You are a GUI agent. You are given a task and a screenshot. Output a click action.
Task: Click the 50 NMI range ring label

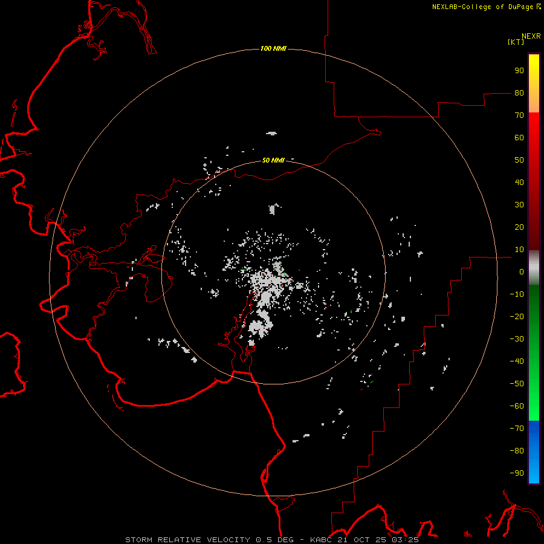pyautogui.click(x=273, y=160)
